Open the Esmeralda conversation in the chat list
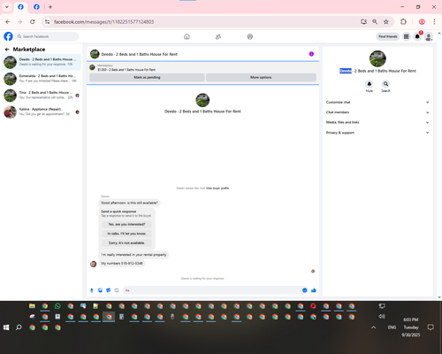442x354 pixels. coord(42,79)
